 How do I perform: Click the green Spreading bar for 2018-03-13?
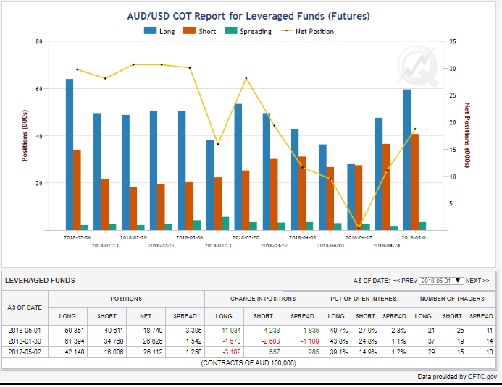225,224
